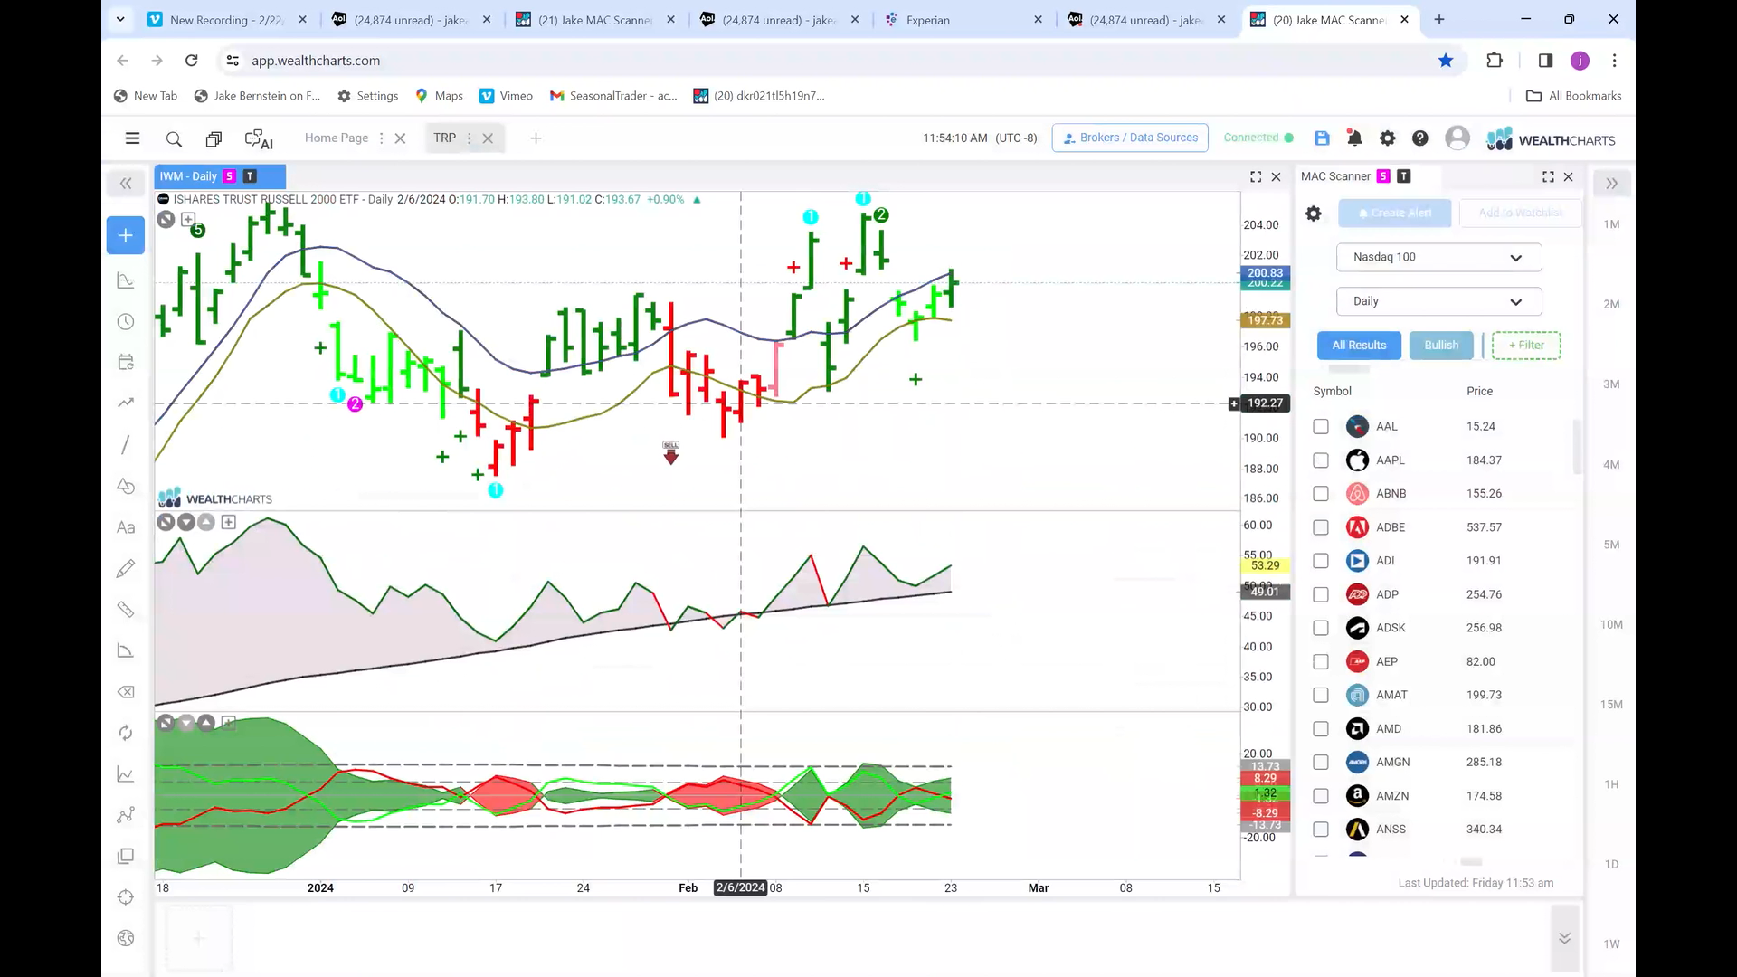
Task: Check the ADP row checkbox
Action: tap(1321, 594)
